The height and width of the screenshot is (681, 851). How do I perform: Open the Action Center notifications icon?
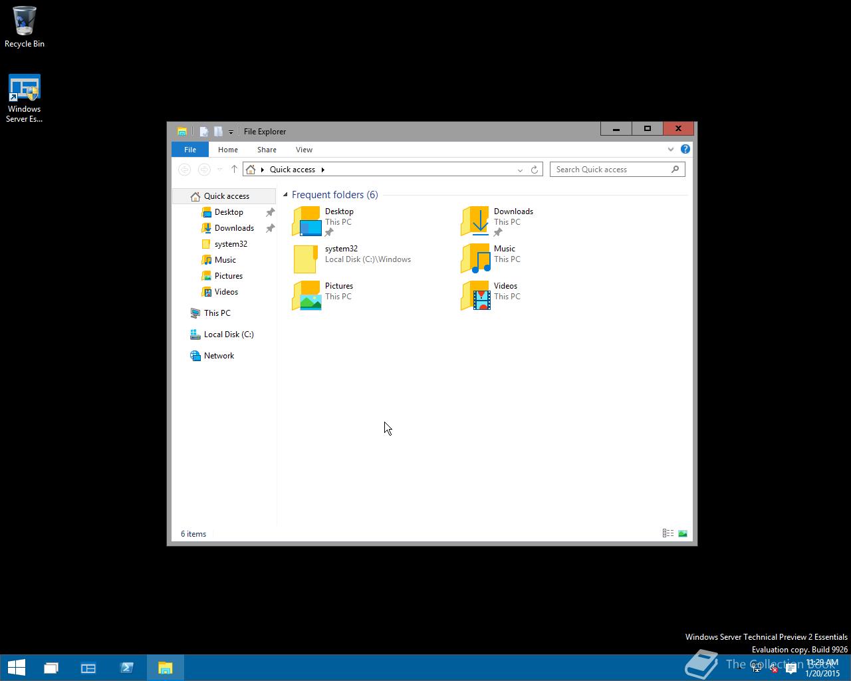click(790, 668)
